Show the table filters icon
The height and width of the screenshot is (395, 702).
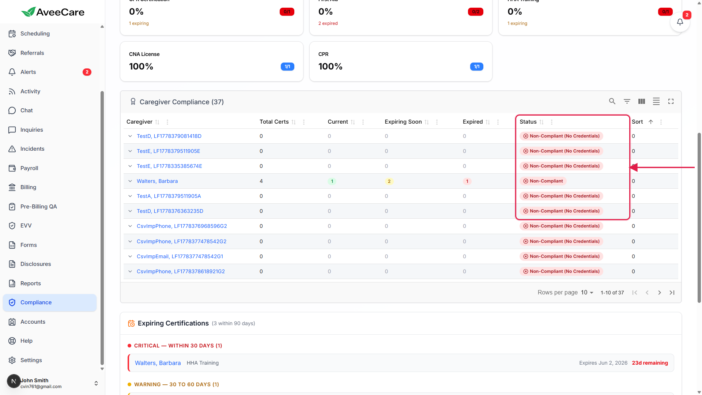coord(627,101)
